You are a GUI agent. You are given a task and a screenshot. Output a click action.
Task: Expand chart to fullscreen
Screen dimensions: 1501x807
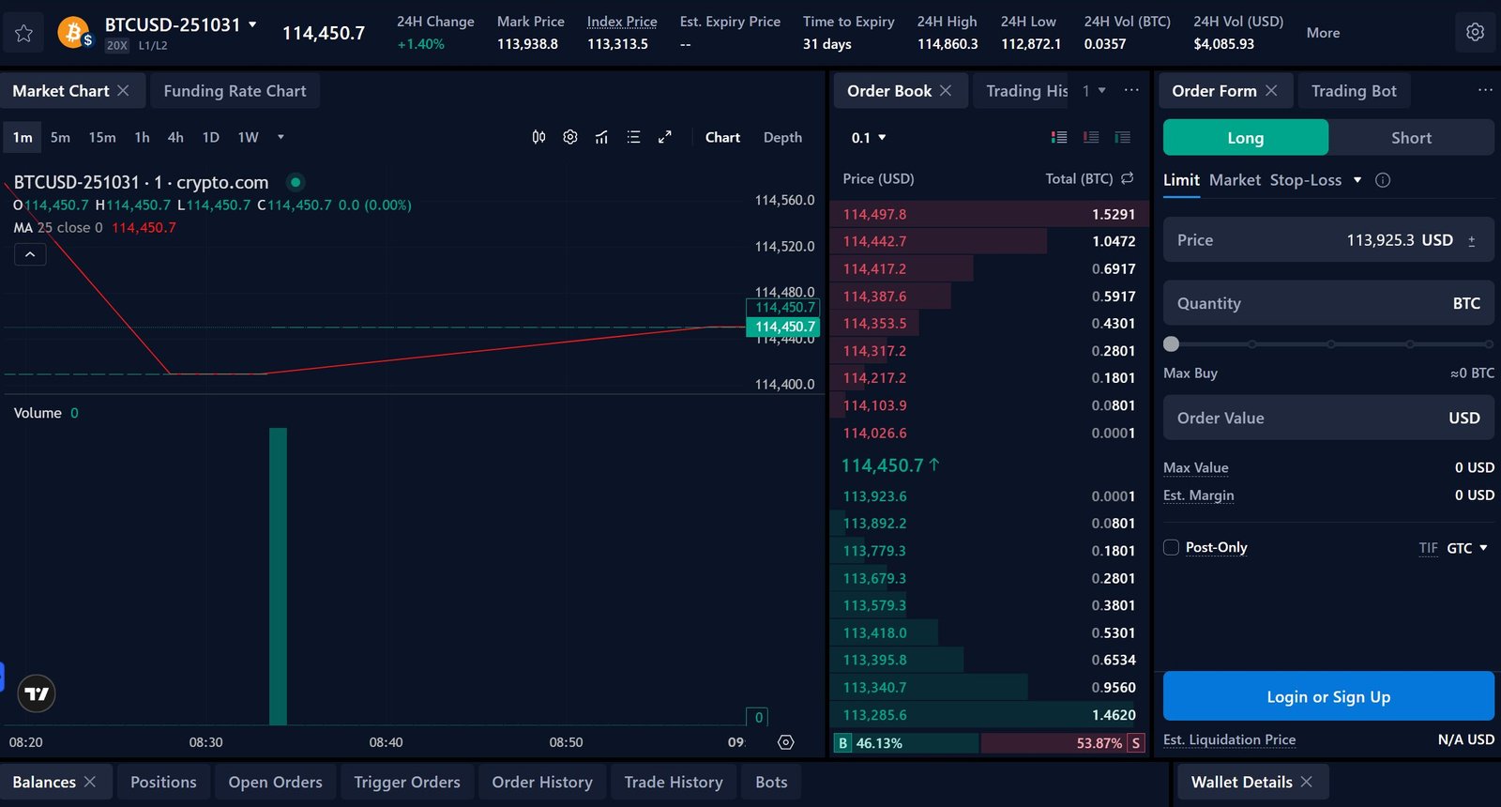pyautogui.click(x=665, y=137)
